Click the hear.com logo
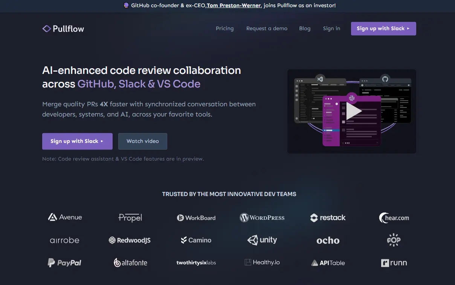Image resolution: width=455 pixels, height=285 pixels. pyautogui.click(x=394, y=218)
